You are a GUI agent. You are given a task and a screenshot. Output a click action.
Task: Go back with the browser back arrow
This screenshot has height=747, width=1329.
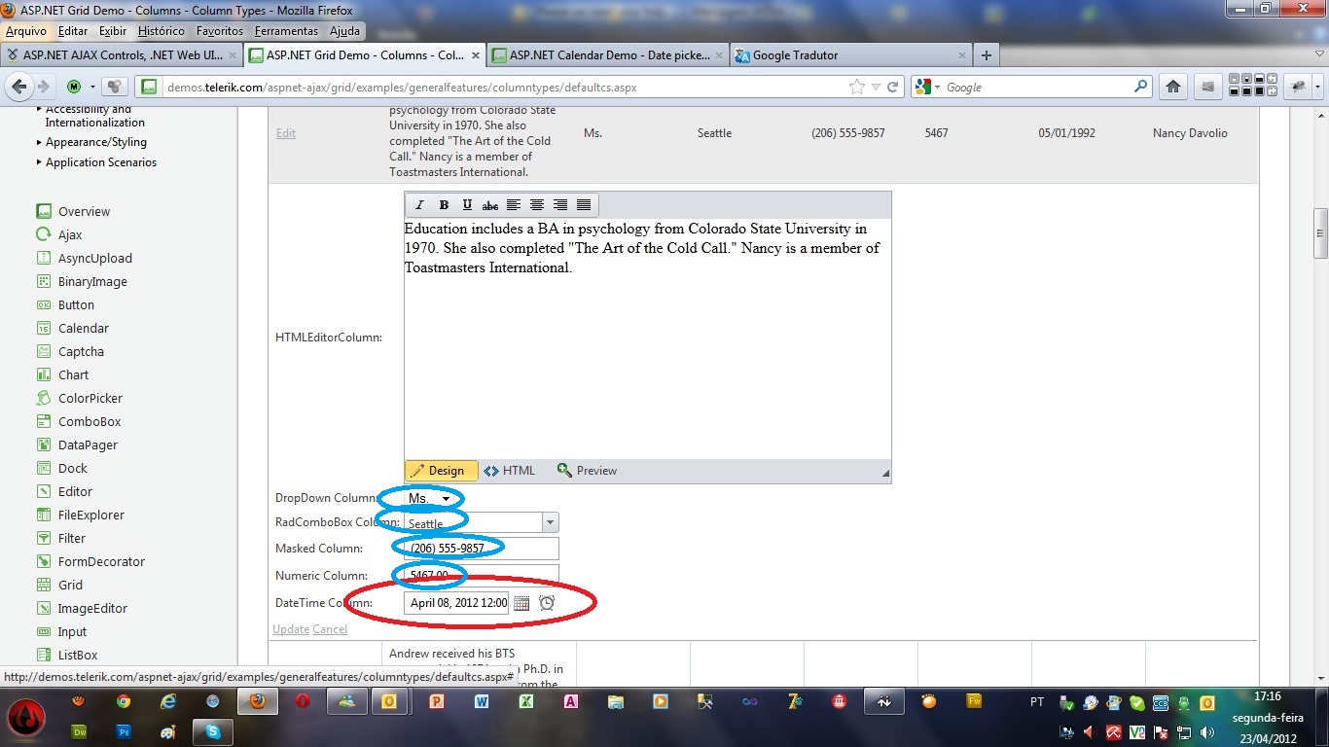pyautogui.click(x=18, y=87)
